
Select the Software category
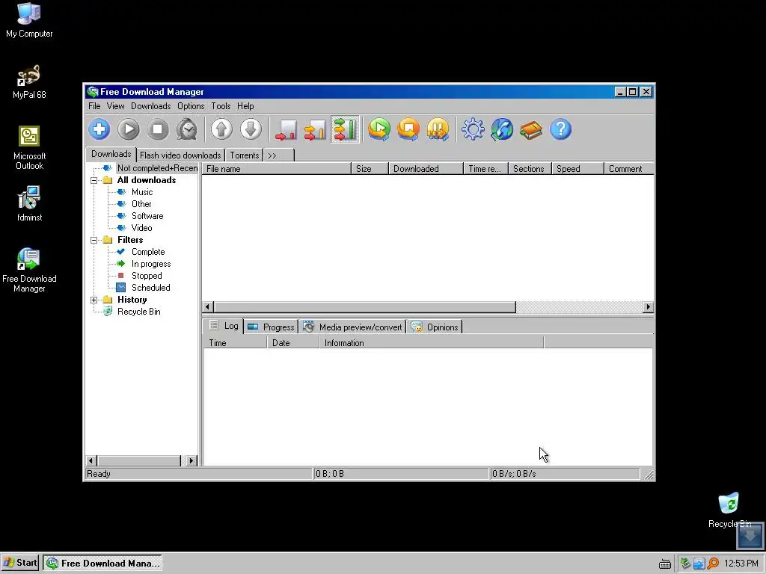pos(147,216)
